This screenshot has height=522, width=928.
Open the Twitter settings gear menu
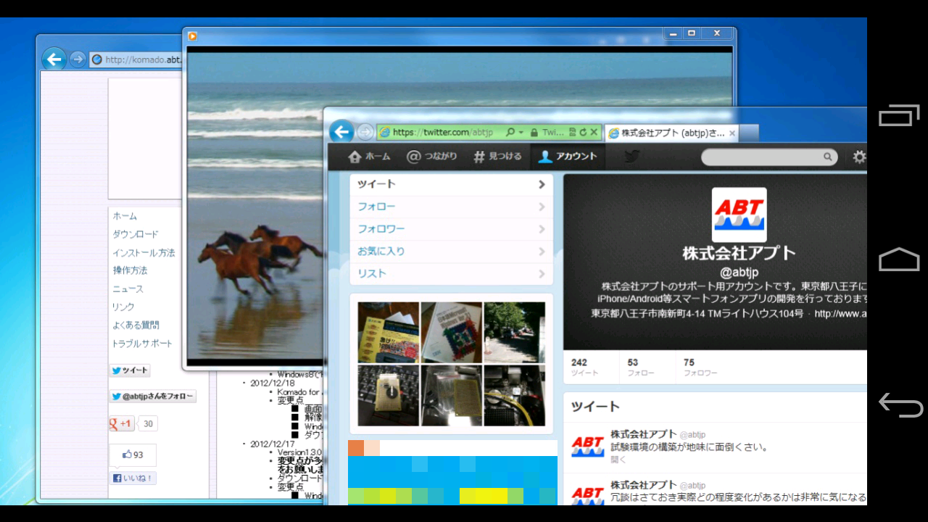pos(859,157)
